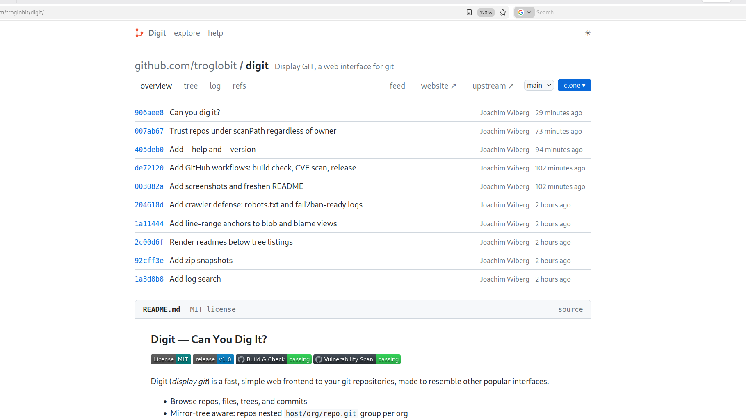The width and height of the screenshot is (746, 418).
Task: Click the release v1.0 badge
Action: click(213, 359)
